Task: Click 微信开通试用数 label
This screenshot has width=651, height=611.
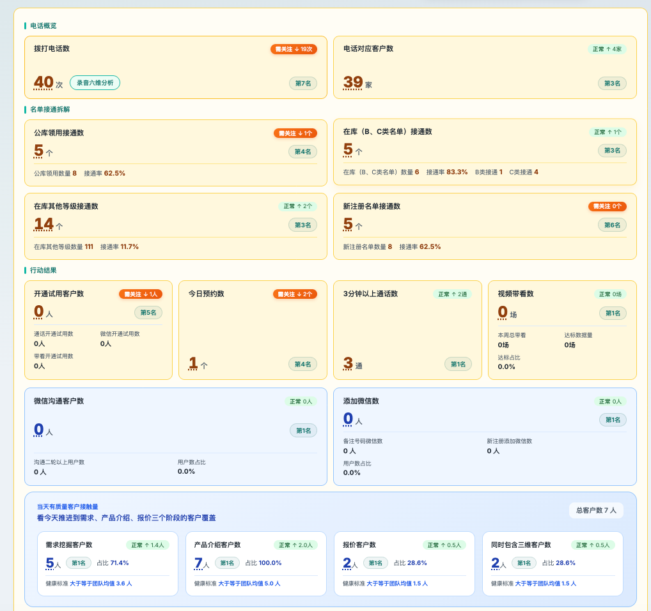Action: tap(120, 334)
